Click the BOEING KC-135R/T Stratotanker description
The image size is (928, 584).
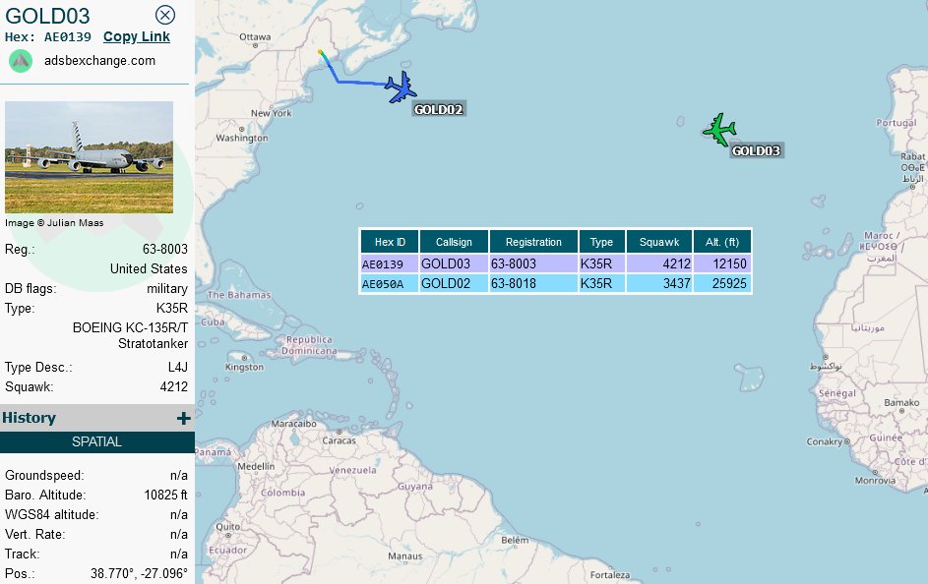pyautogui.click(x=130, y=335)
